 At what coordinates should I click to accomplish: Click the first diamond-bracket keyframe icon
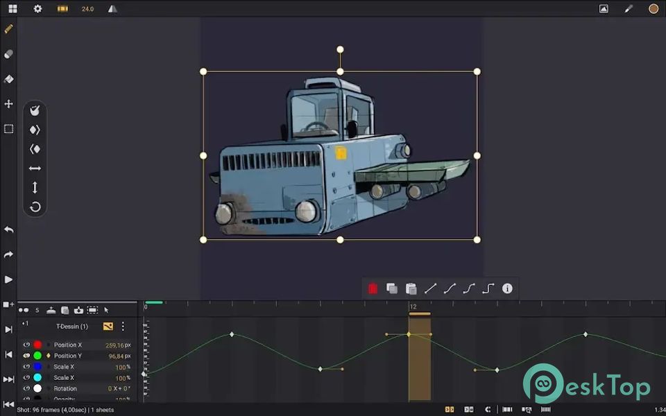[x=35, y=130]
